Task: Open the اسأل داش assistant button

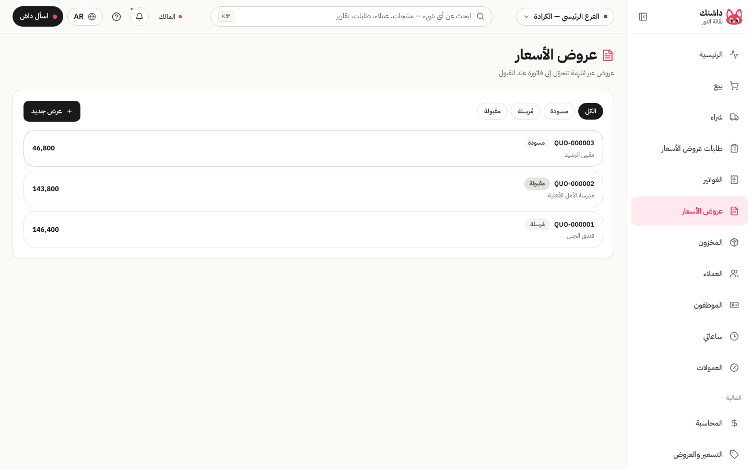Action: coord(38,17)
